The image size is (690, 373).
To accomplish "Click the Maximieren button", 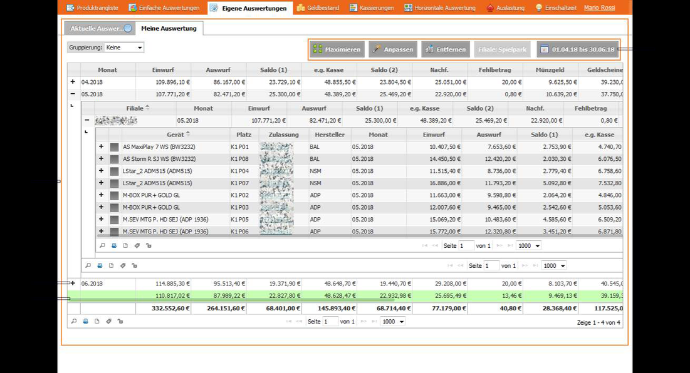I will click(337, 49).
